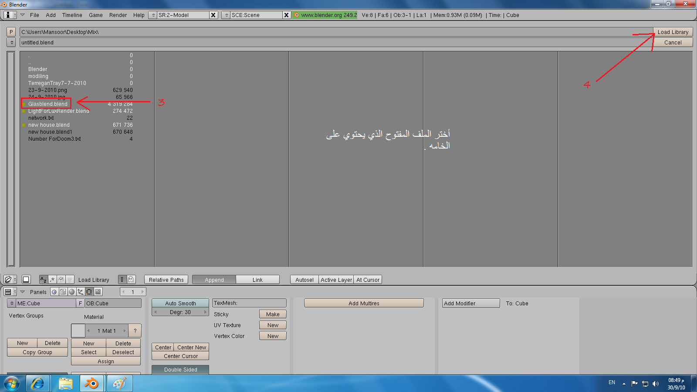The height and width of the screenshot is (392, 697).
Task: Collapse the top header menus triangle beside File
Action: [x=23, y=15]
